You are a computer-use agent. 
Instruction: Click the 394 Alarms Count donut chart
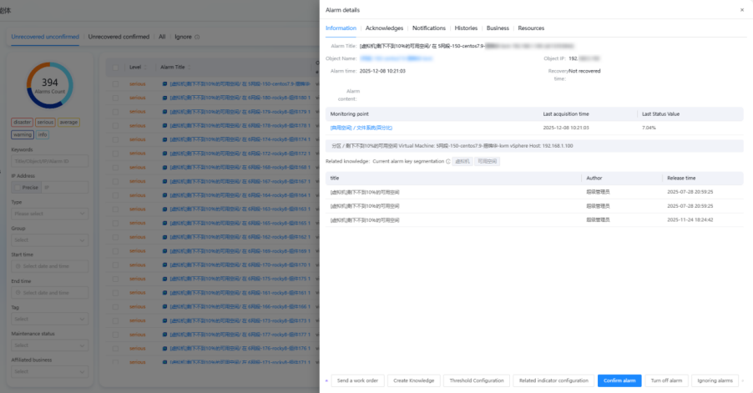(x=49, y=85)
